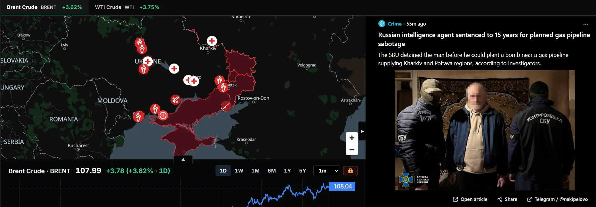Select the 1W chart range

tap(239, 171)
